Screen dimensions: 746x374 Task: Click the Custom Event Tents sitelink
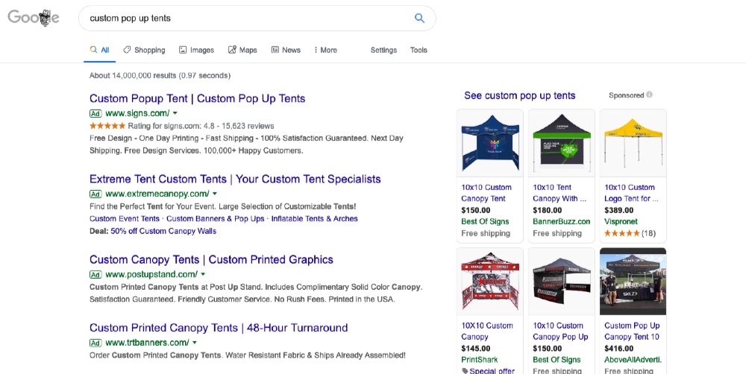tap(124, 218)
